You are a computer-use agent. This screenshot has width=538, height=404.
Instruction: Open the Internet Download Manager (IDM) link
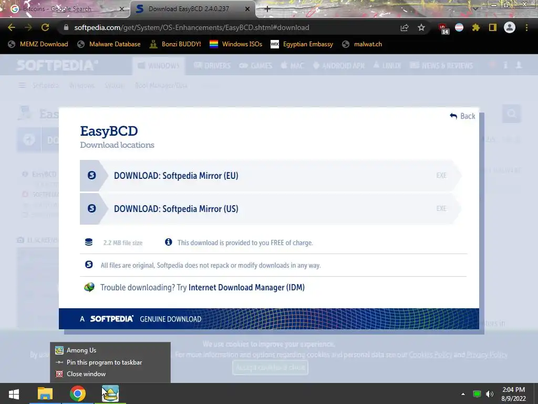pos(246,288)
